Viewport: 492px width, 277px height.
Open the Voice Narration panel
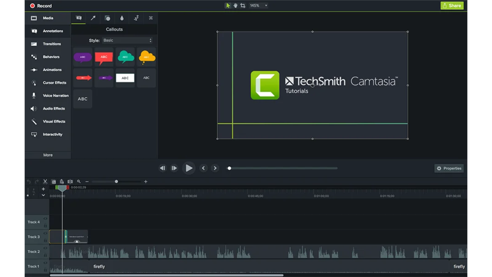(x=48, y=95)
